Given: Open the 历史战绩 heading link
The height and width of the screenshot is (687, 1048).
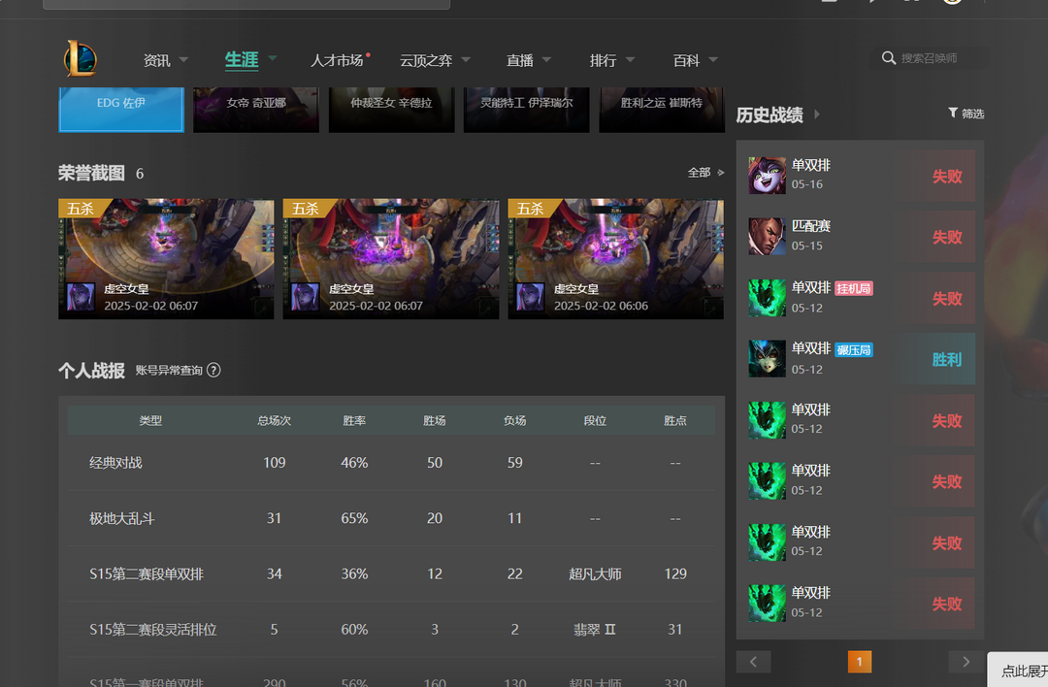Looking at the screenshot, I should click(x=770, y=114).
